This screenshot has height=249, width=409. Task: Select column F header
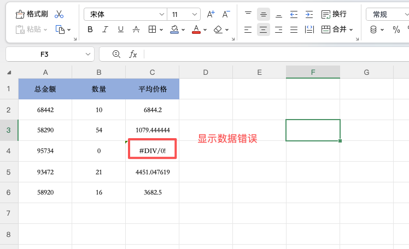coord(313,72)
